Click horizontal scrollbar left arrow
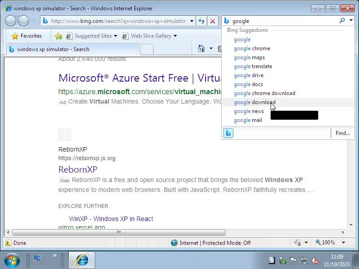The image size is (359, 269). [x=8, y=232]
